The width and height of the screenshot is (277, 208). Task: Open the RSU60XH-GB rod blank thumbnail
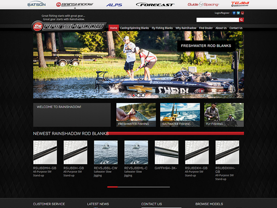point(197,152)
